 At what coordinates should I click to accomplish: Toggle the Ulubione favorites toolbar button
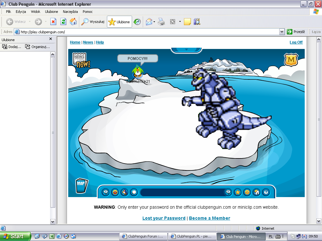[119, 22]
